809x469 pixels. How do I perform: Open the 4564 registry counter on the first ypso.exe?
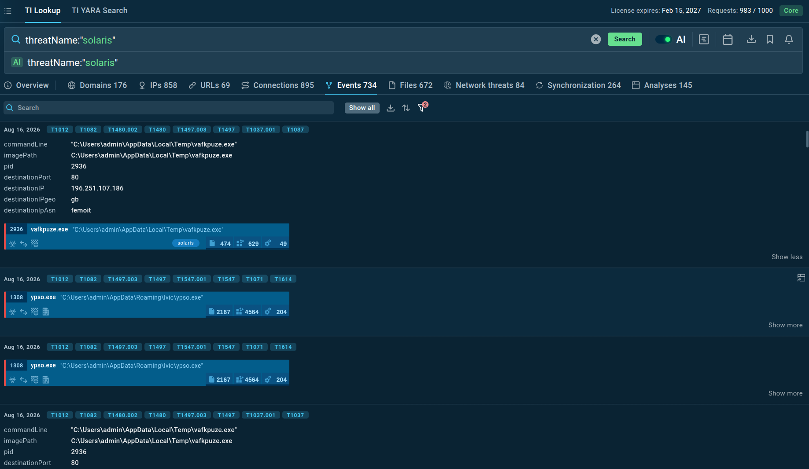248,311
